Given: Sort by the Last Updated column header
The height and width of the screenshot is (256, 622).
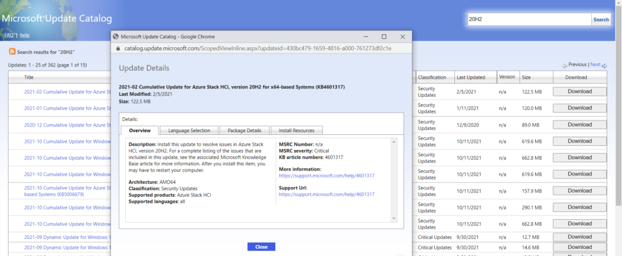Looking at the screenshot, I should point(471,77).
